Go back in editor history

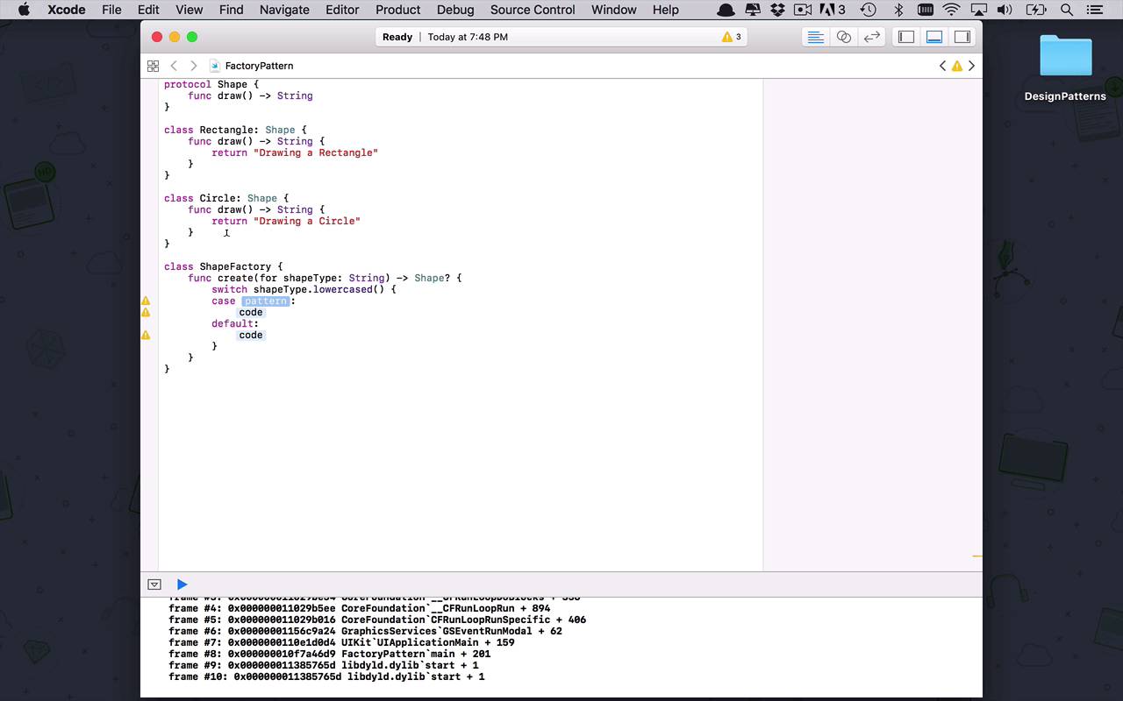click(x=174, y=66)
